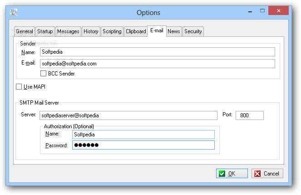Viewport: 301px width, 195px height.
Task: Open the General tab
Action: [x=24, y=31]
